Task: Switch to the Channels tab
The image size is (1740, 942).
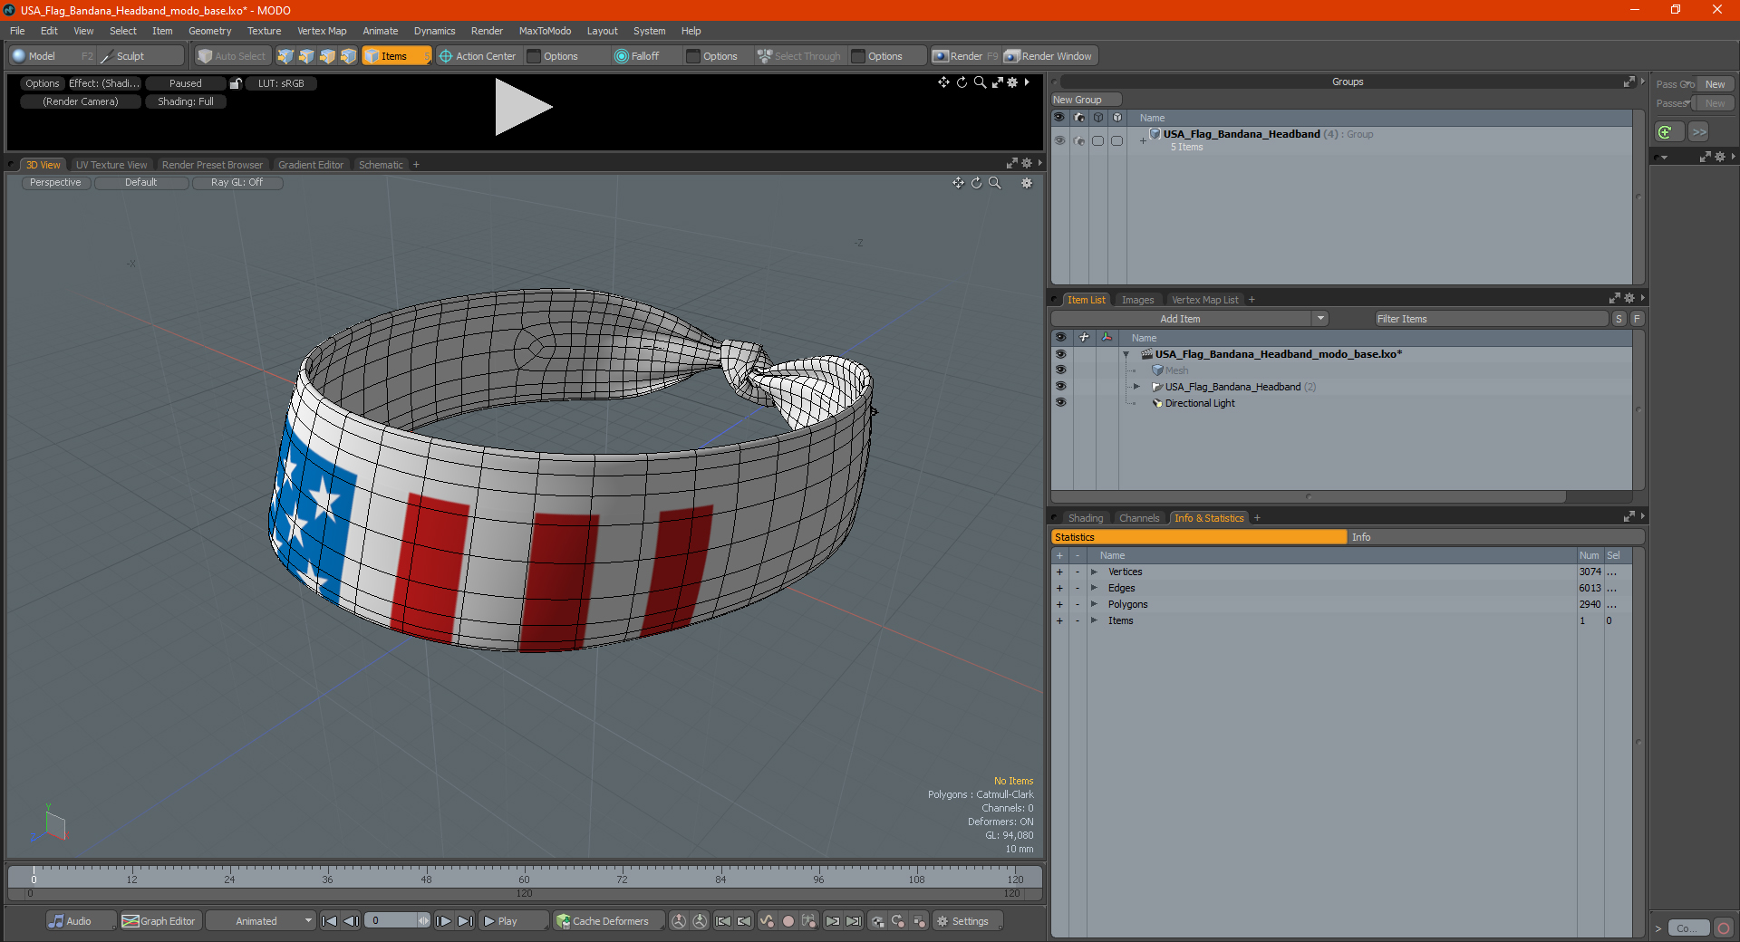Action: click(x=1139, y=518)
